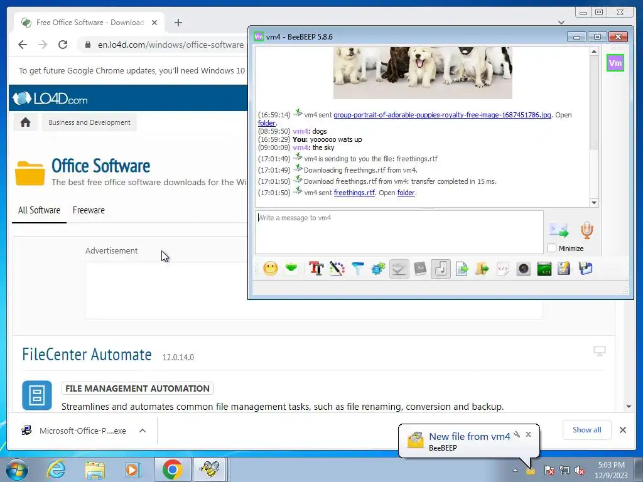This screenshot has height=482, width=643.
Task: Click the desktop monitor icon beside FileCenter
Action: pyautogui.click(x=599, y=351)
